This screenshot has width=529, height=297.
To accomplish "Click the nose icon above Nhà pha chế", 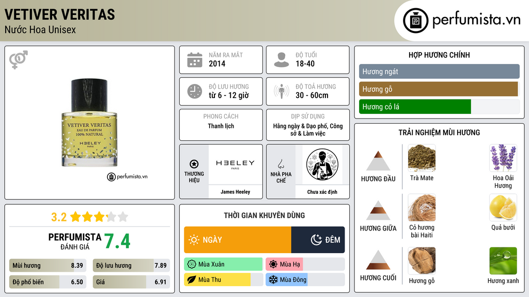I will coord(281,164).
